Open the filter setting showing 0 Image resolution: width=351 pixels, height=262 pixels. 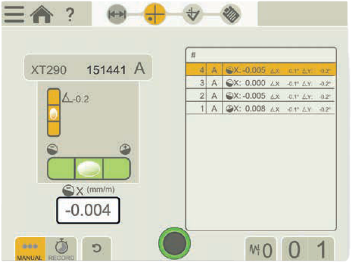click(261, 249)
